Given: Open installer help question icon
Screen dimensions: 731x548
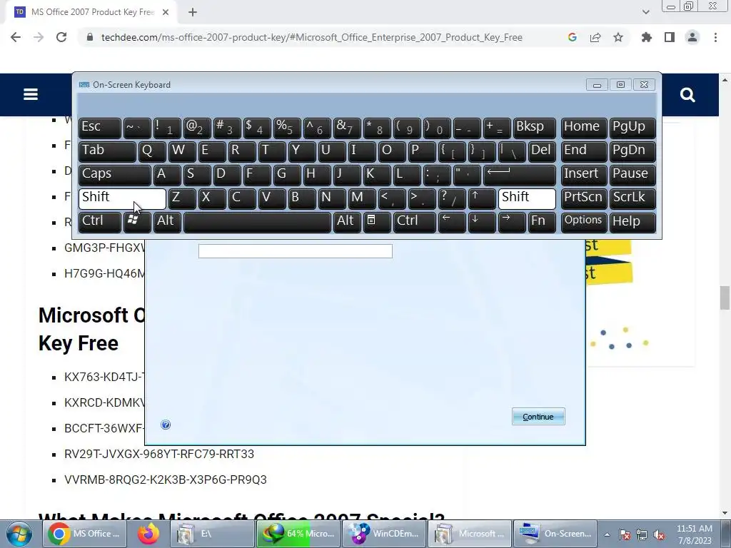Looking at the screenshot, I should click(166, 425).
